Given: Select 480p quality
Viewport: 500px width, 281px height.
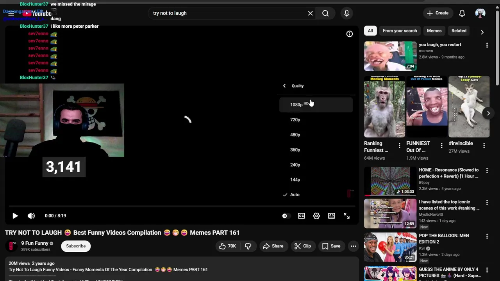Looking at the screenshot, I should point(316,135).
